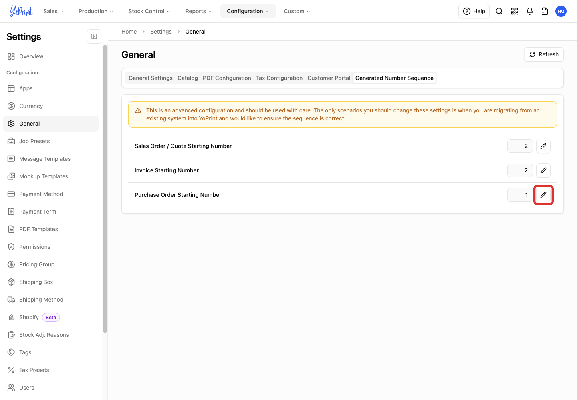Image resolution: width=577 pixels, height=400 pixels.
Task: Open the QR code scanner icon
Action: [x=514, y=11]
